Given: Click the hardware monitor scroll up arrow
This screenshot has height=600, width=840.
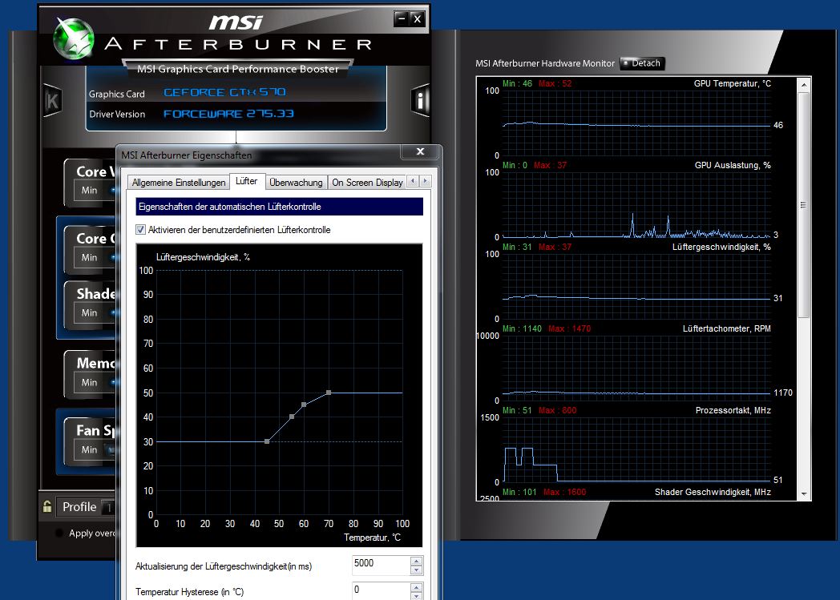Looking at the screenshot, I should (804, 85).
